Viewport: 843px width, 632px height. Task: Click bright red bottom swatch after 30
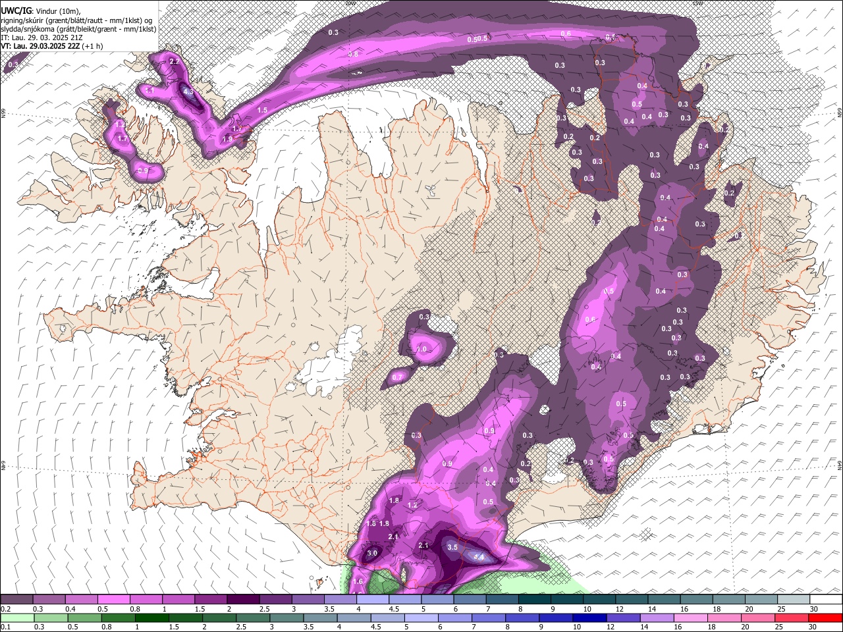pos(826,618)
